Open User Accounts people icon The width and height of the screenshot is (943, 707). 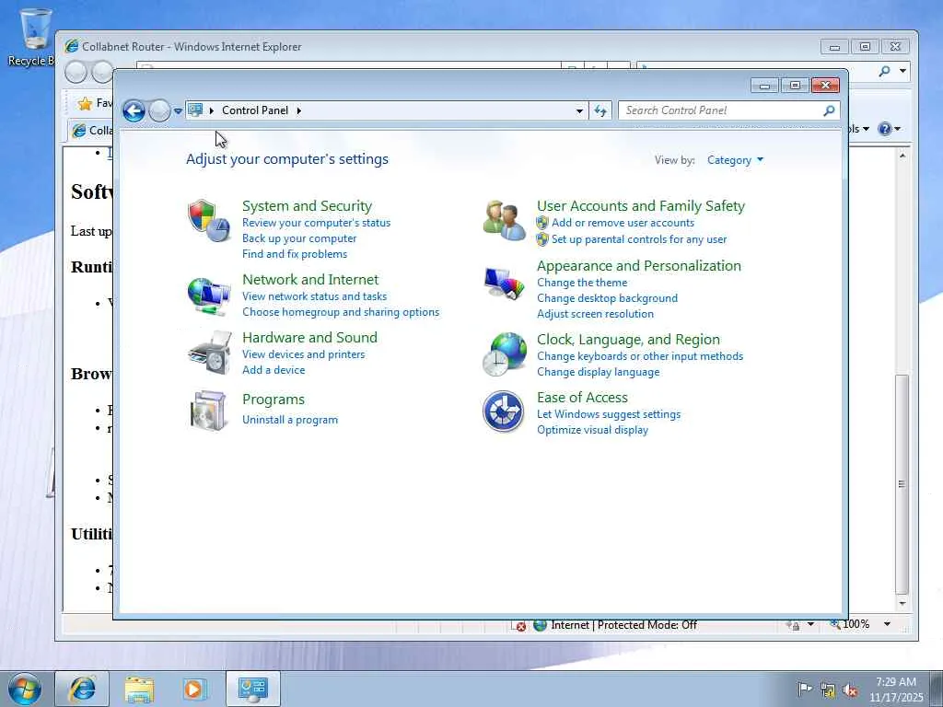click(x=504, y=221)
